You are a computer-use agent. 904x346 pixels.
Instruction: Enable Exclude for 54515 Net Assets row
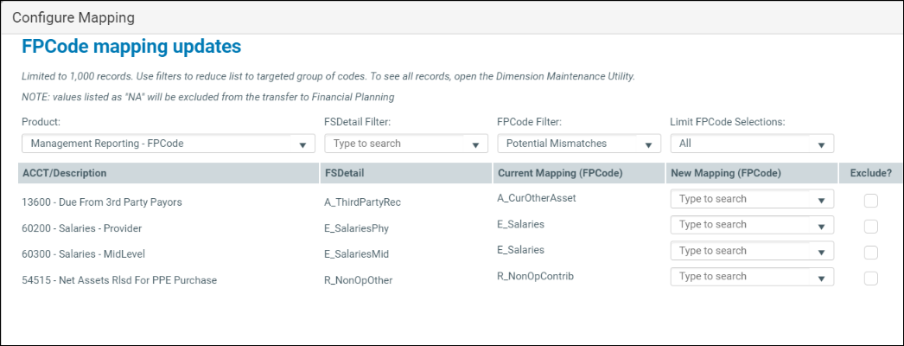coord(871,279)
